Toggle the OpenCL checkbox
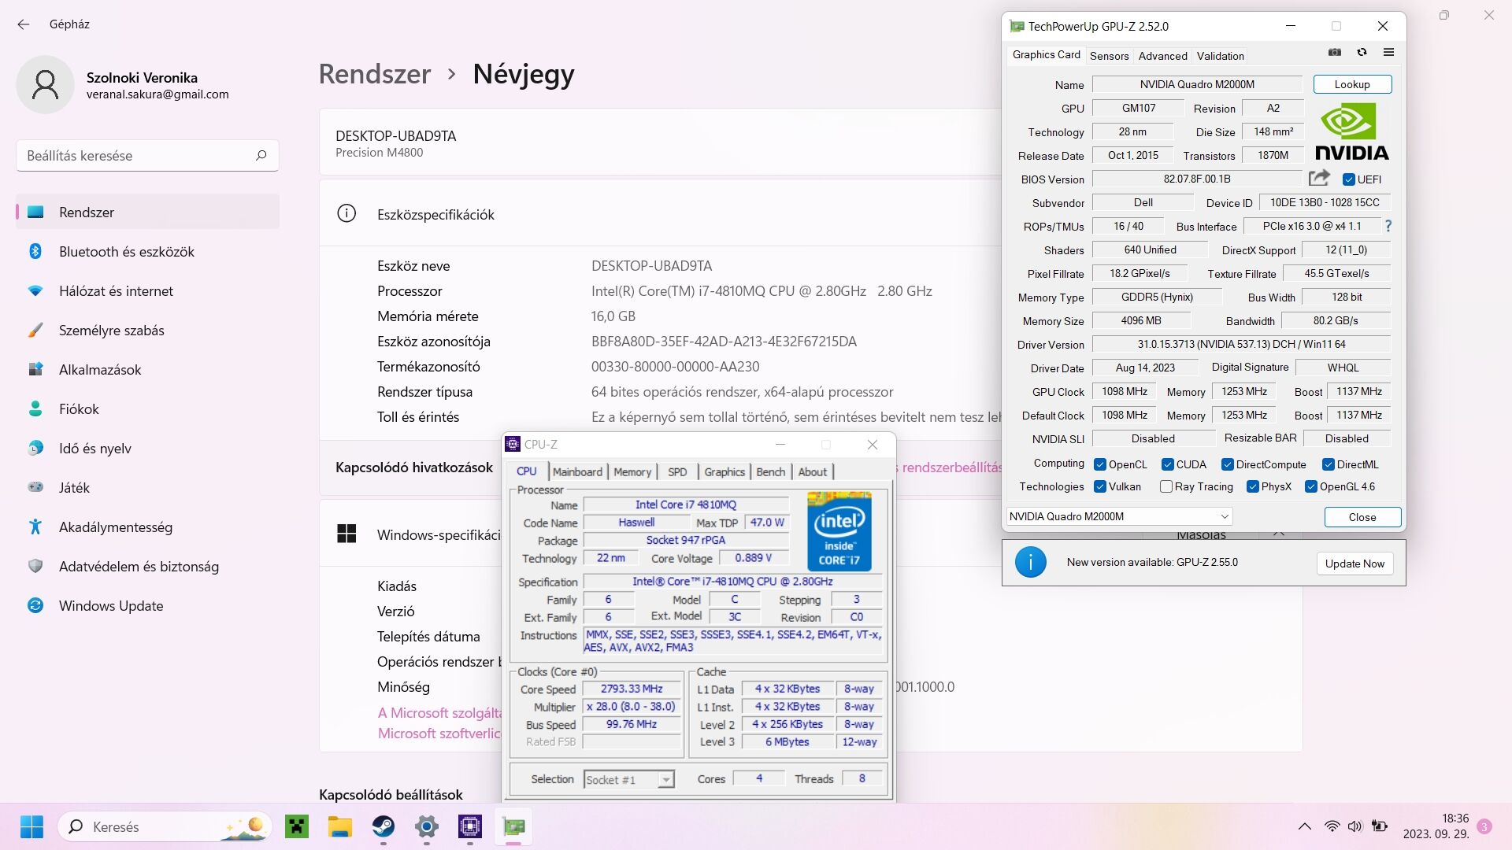Viewport: 1512px width, 850px height. pyautogui.click(x=1100, y=464)
